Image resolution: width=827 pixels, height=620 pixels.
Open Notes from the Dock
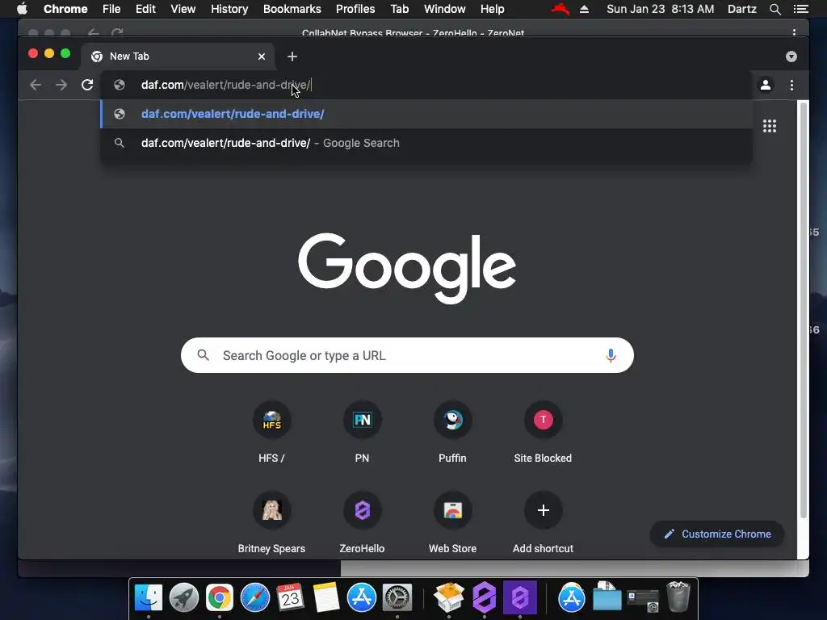326,597
